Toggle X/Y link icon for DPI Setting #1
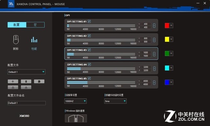This screenshot has width=210, height=126. pos(154,25)
